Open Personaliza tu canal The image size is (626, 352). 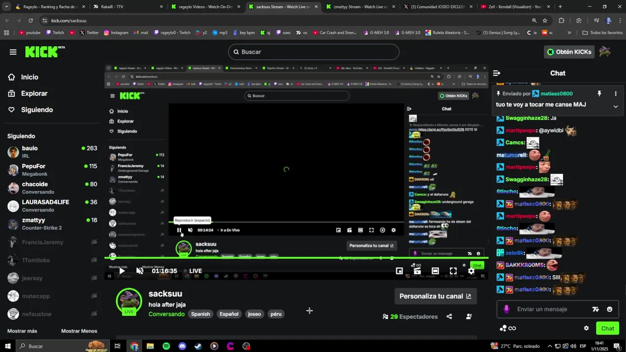click(x=435, y=296)
